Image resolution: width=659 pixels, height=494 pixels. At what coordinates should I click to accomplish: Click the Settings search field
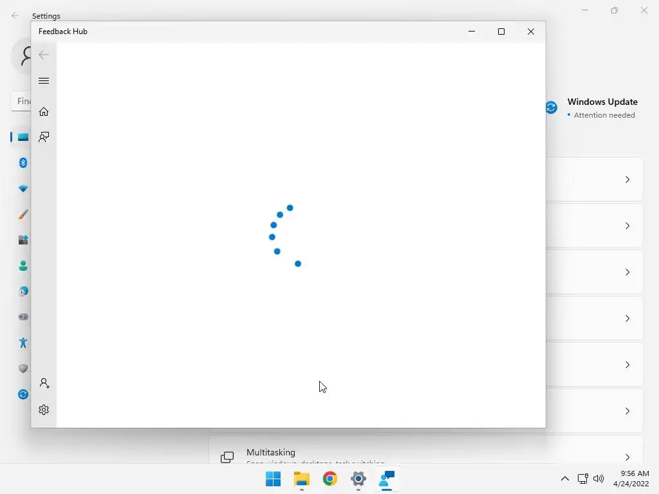pyautogui.click(x=21, y=101)
